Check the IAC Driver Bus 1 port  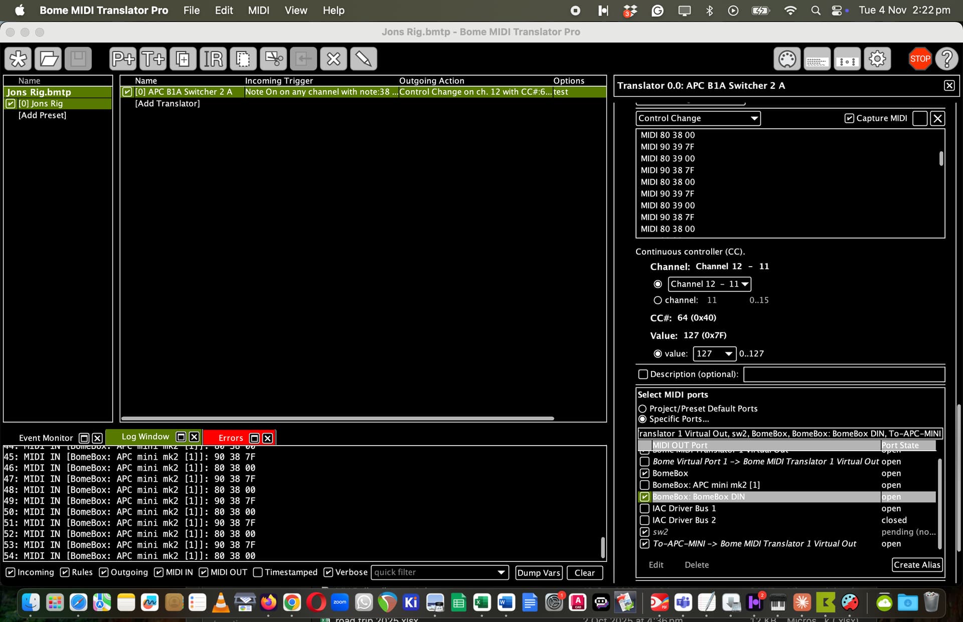[x=645, y=508]
